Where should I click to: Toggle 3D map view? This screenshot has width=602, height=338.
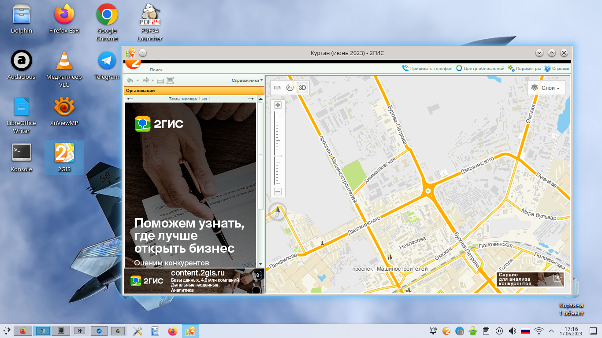302,88
